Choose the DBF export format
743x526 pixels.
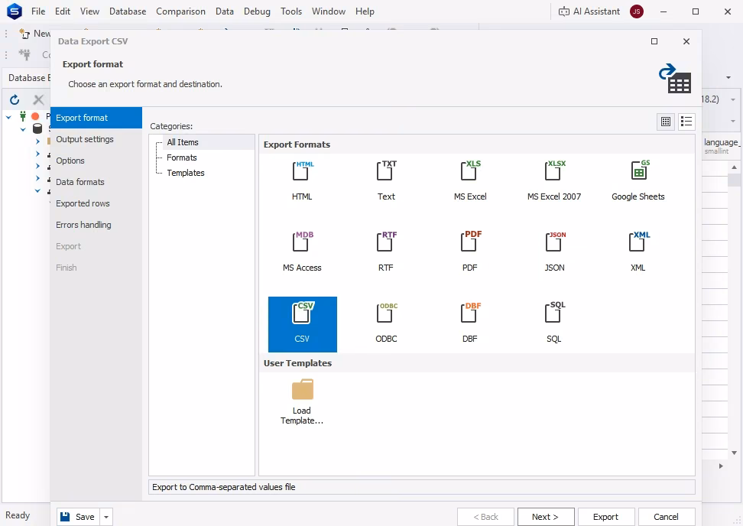[470, 324]
